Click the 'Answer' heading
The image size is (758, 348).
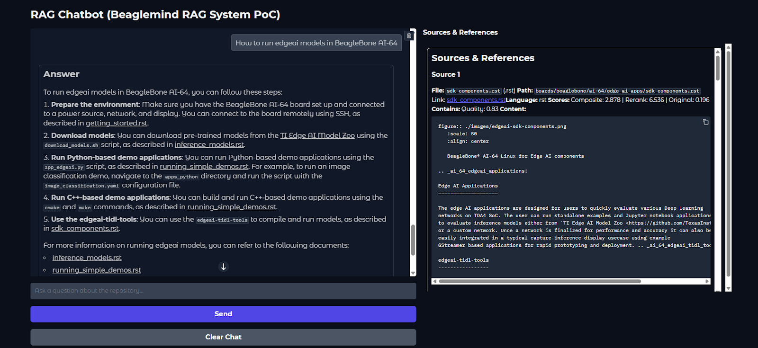click(61, 74)
